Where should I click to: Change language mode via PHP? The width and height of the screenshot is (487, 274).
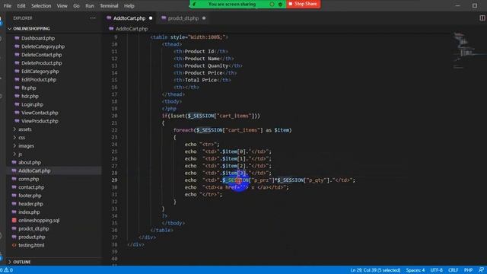point(468,270)
